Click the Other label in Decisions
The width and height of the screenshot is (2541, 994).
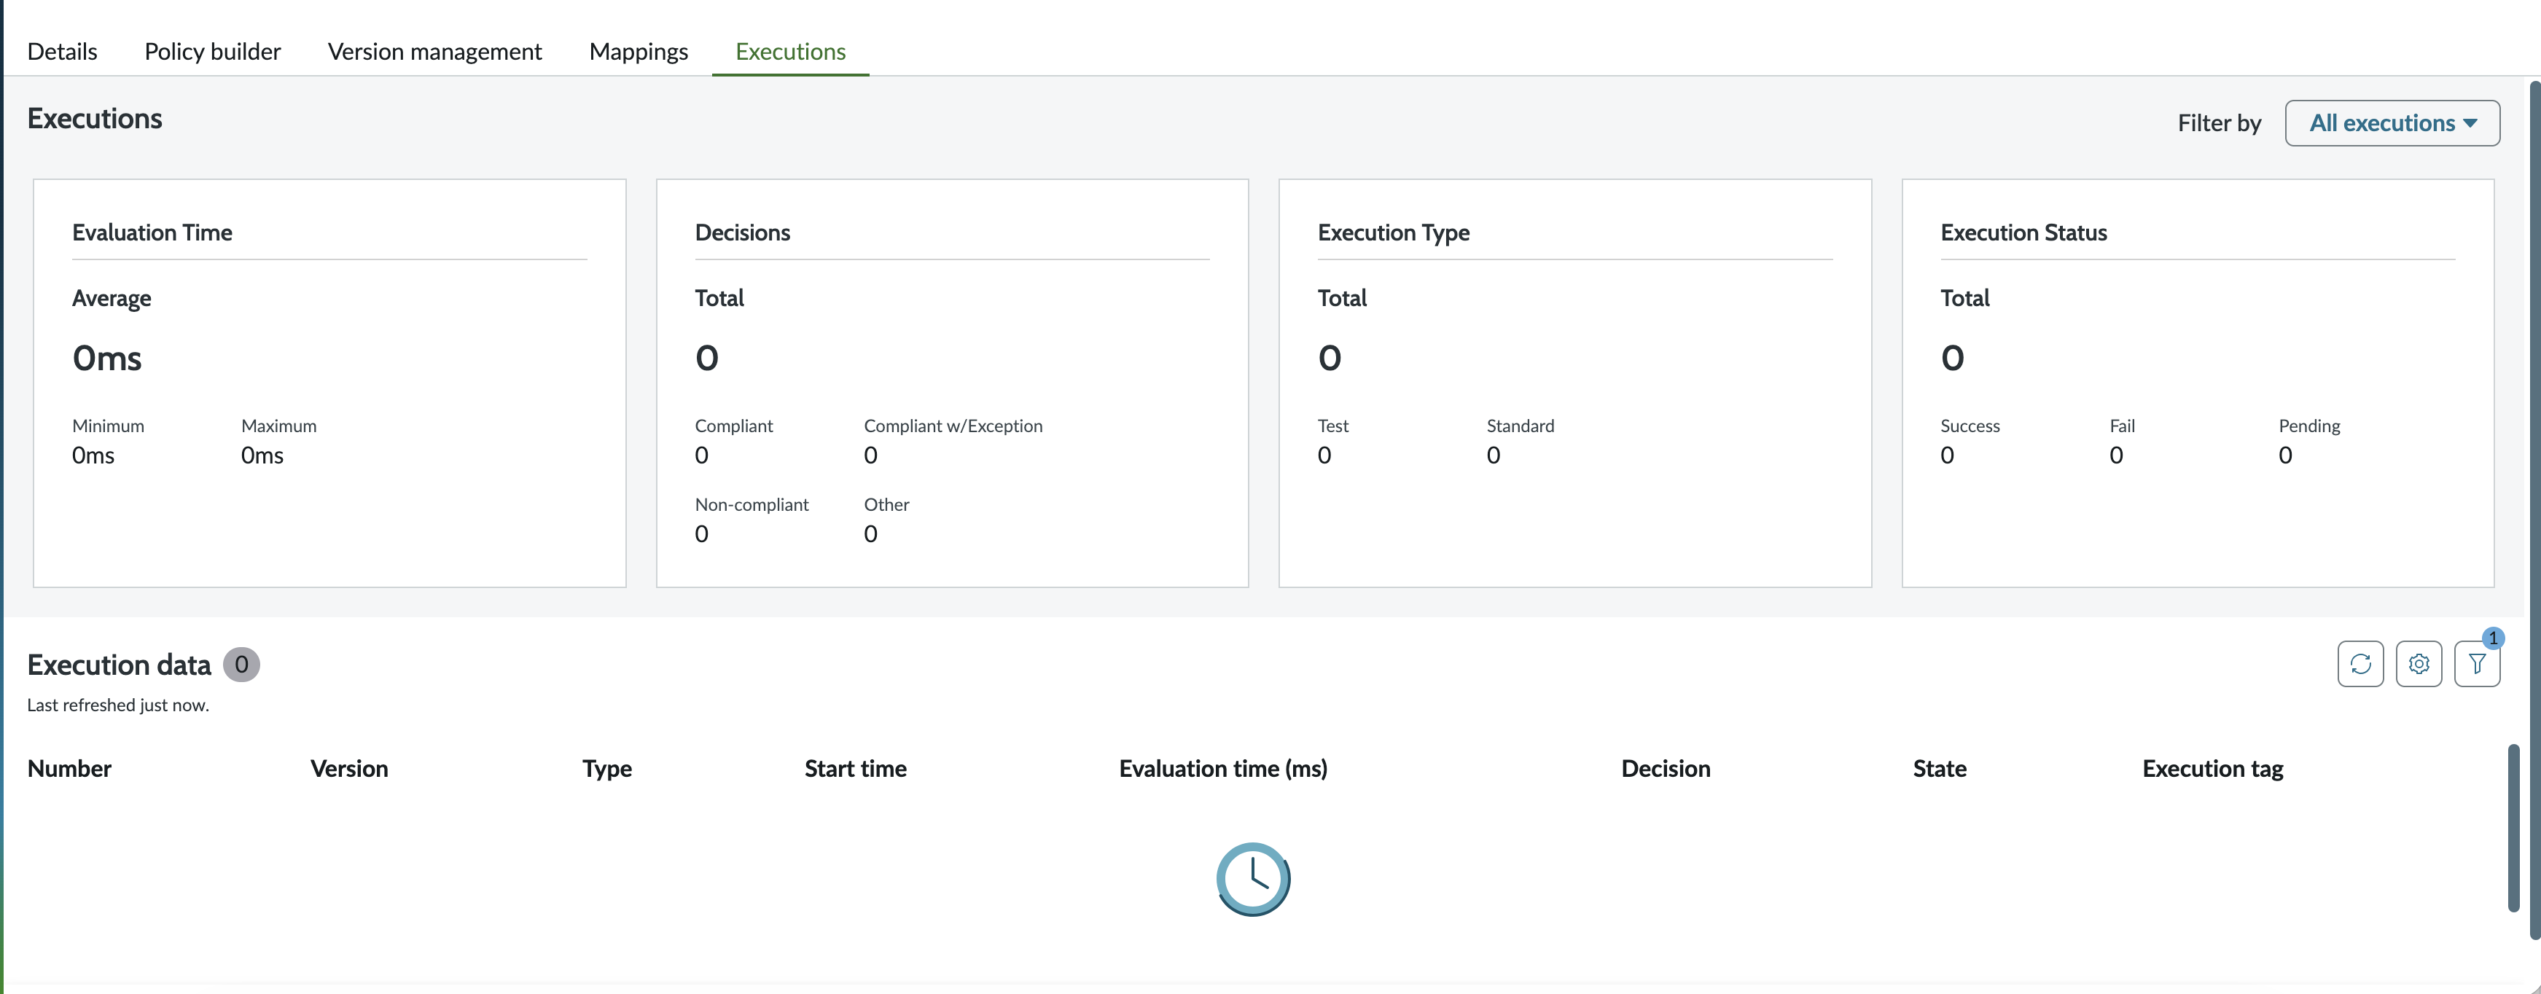[x=886, y=505]
